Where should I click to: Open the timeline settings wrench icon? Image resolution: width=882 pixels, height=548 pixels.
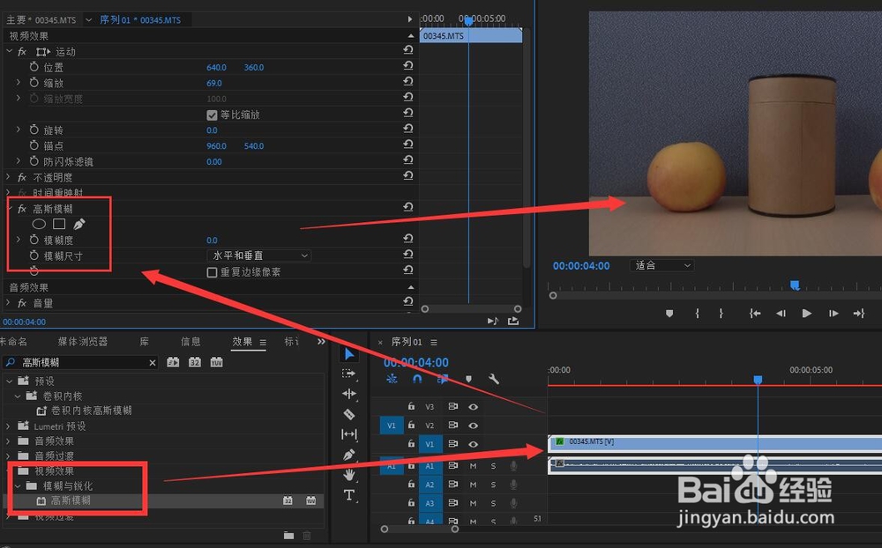493,379
